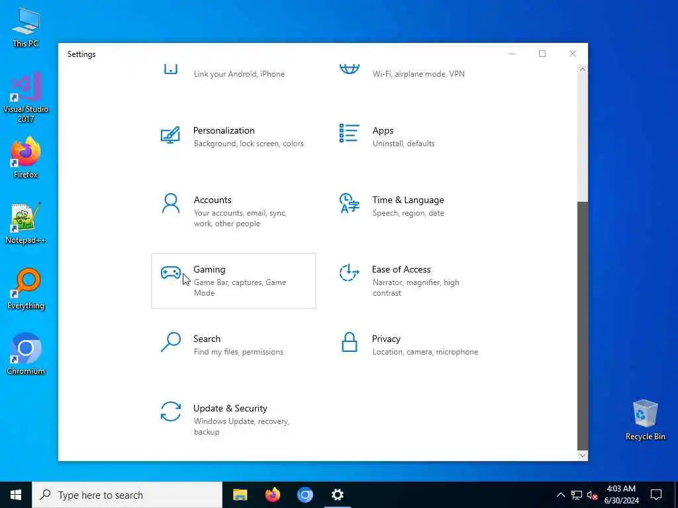Screen dimensions: 678x508
Task: Open the Action Center notifications icon
Action: coord(656,495)
